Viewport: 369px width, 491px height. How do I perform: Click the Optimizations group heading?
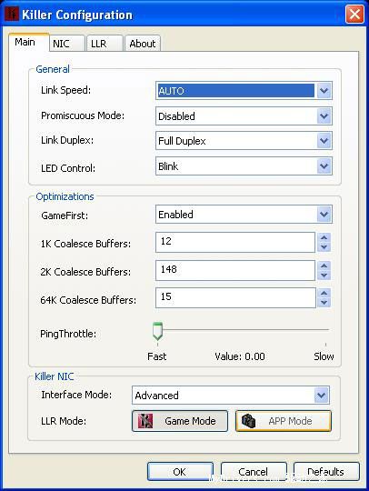(x=65, y=196)
